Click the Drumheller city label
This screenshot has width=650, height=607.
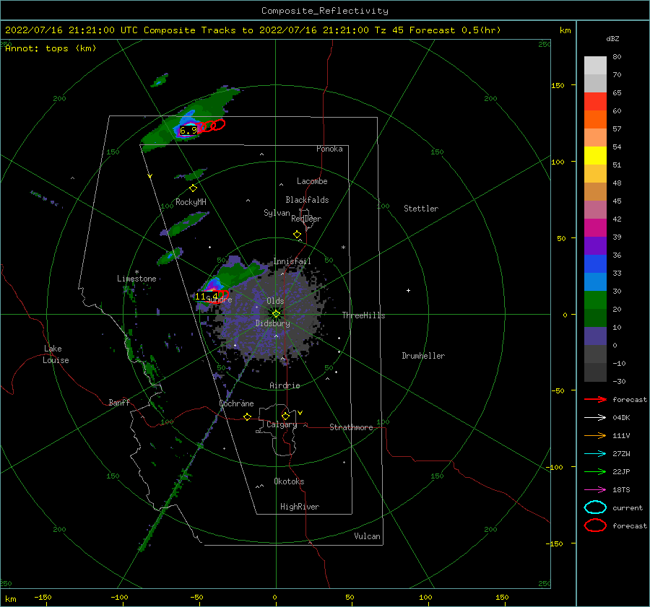point(423,356)
